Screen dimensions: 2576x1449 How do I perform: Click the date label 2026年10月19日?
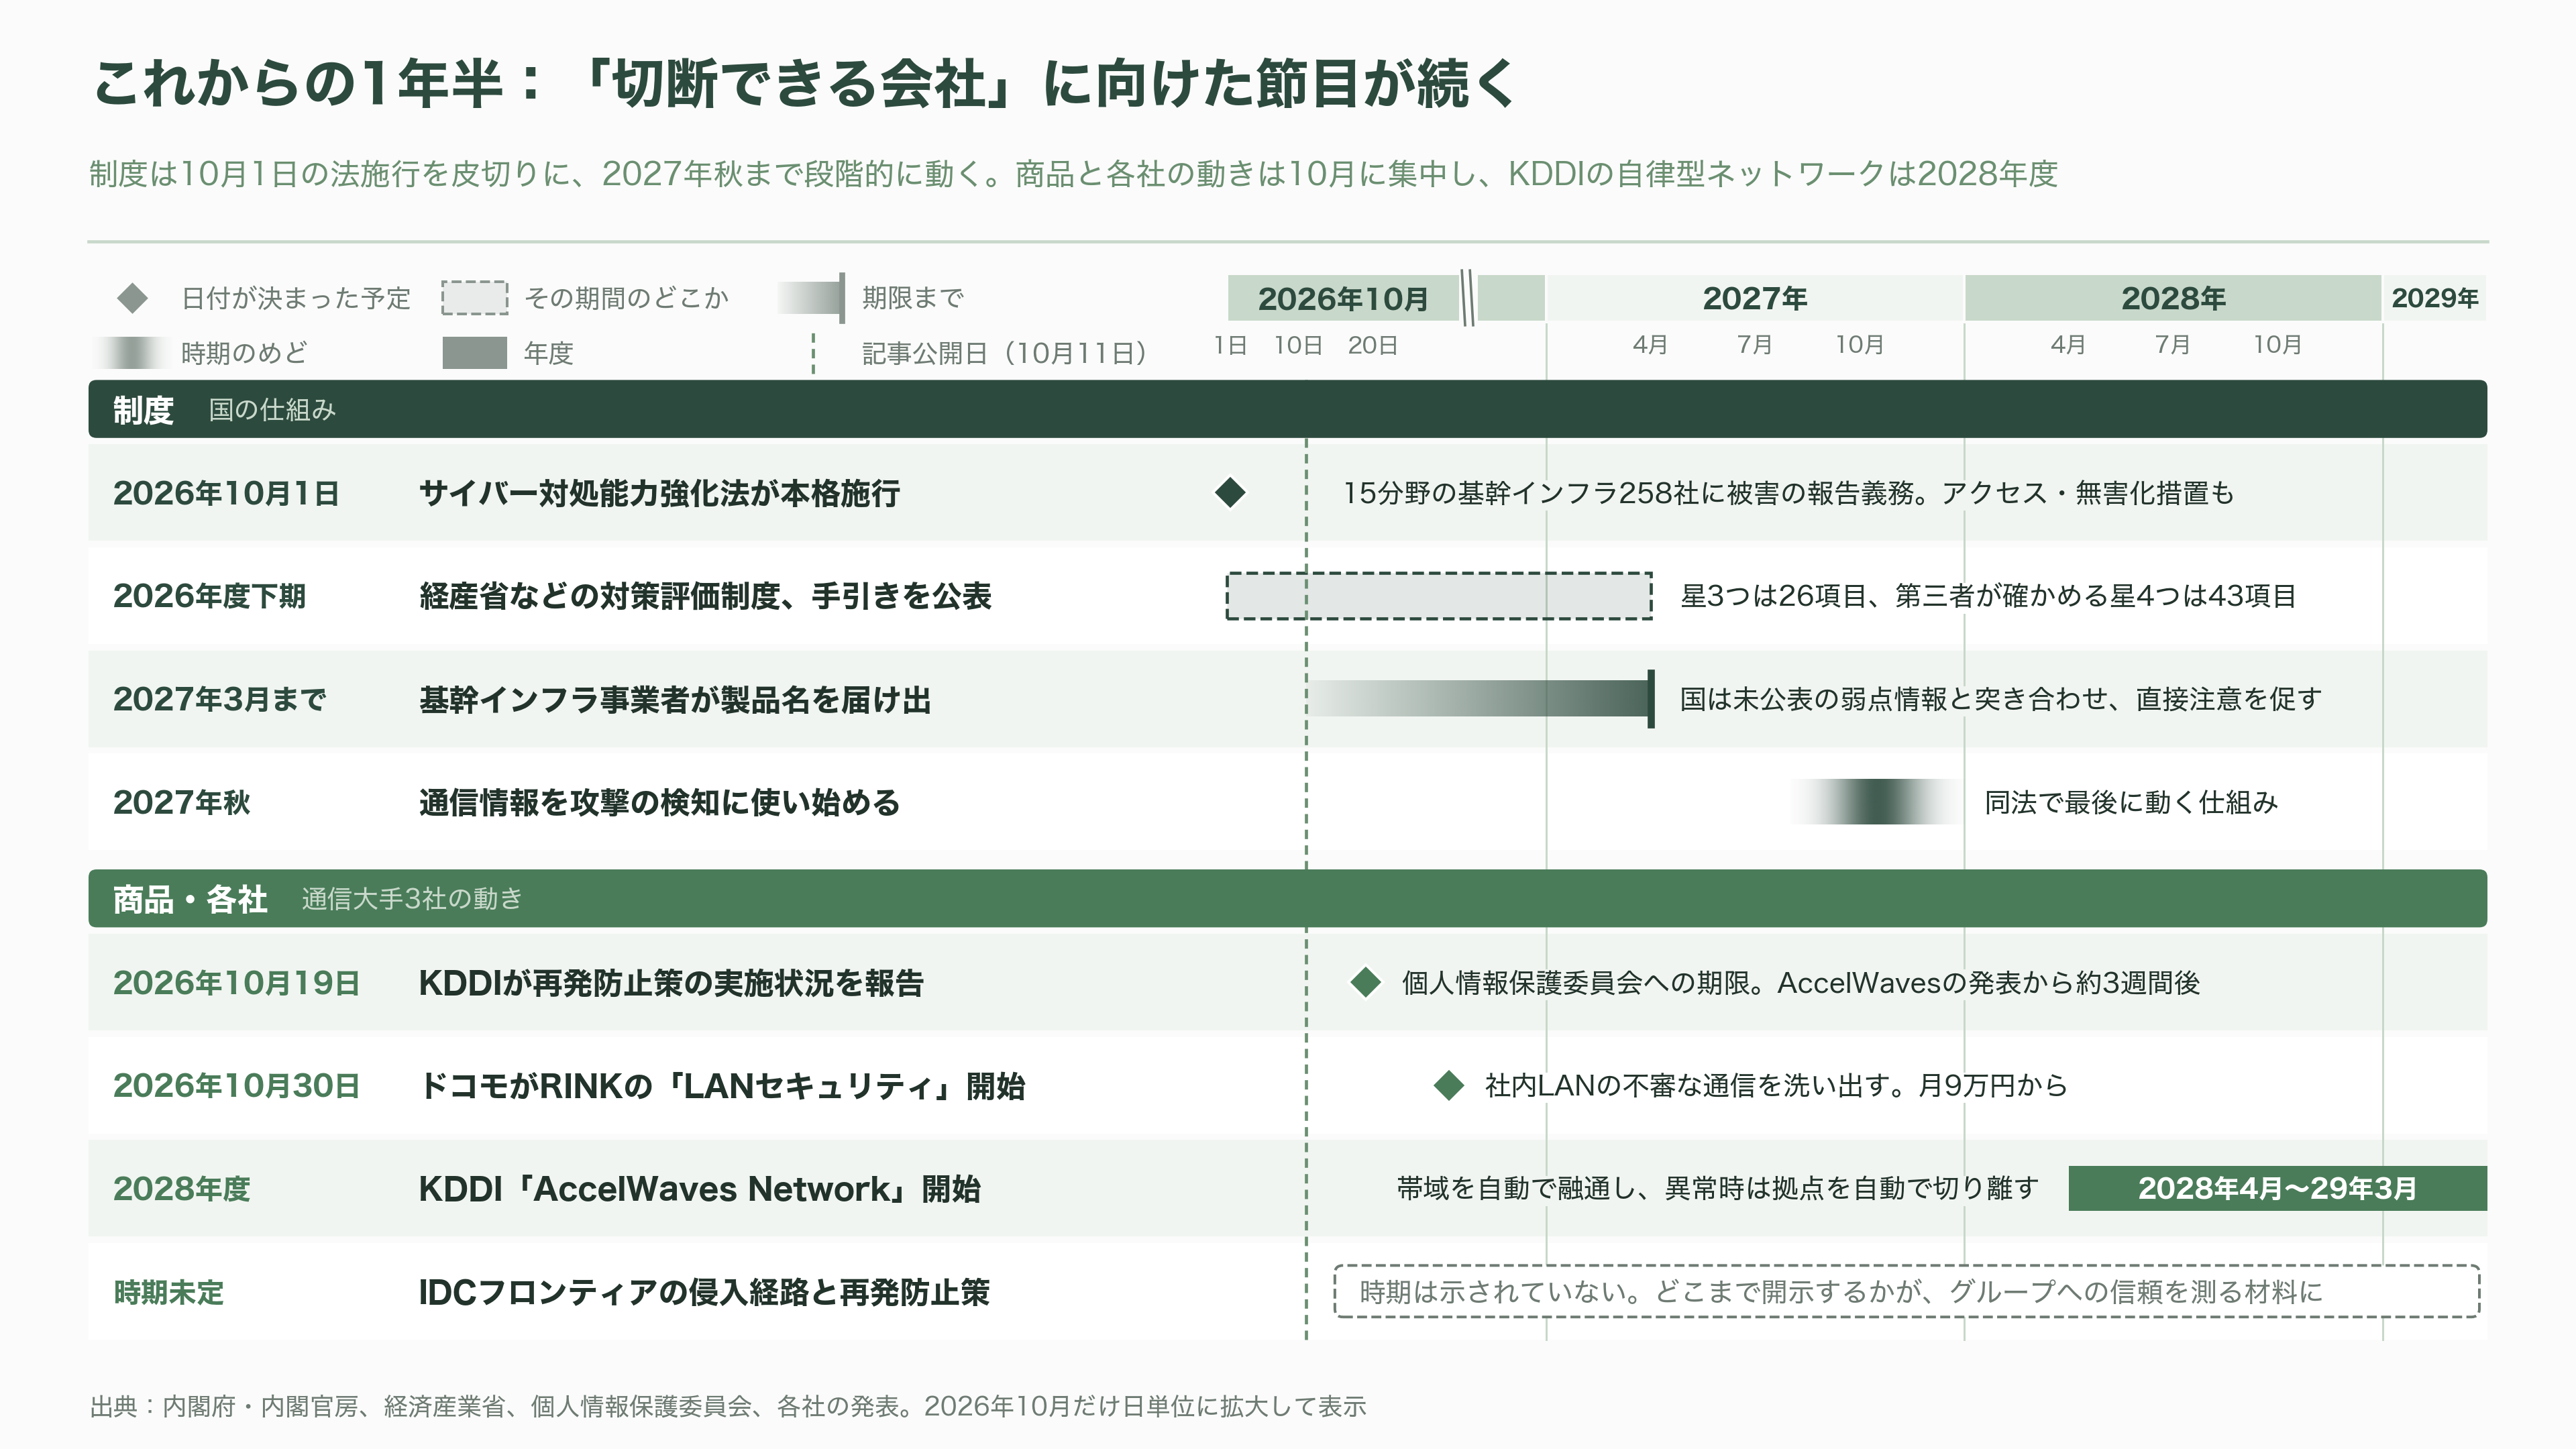point(236,983)
